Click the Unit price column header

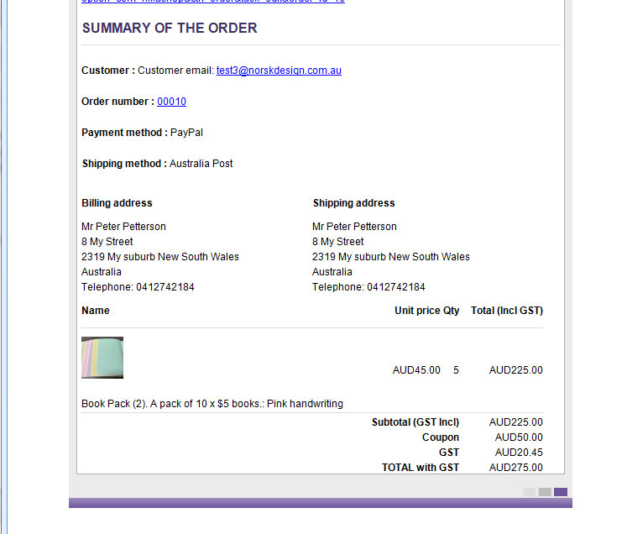click(x=417, y=311)
